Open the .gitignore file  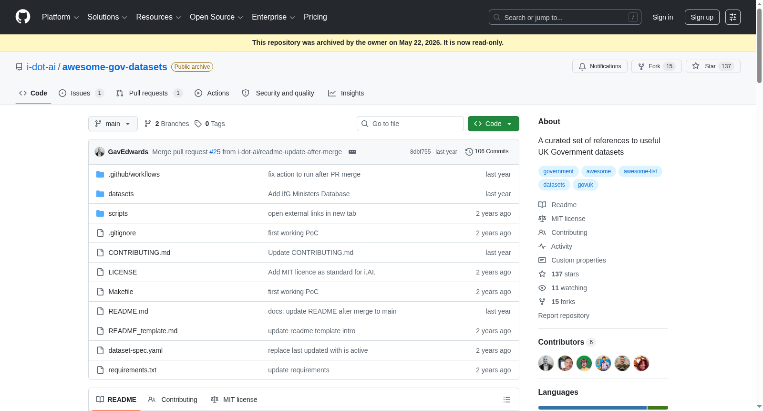pos(122,233)
